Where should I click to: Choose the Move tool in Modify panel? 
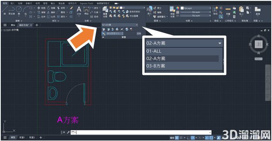point(41,8)
